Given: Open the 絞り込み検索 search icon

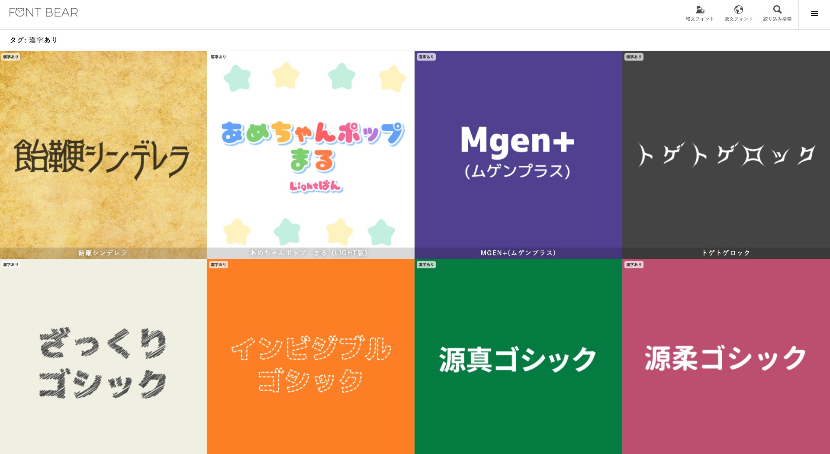Looking at the screenshot, I should (777, 13).
